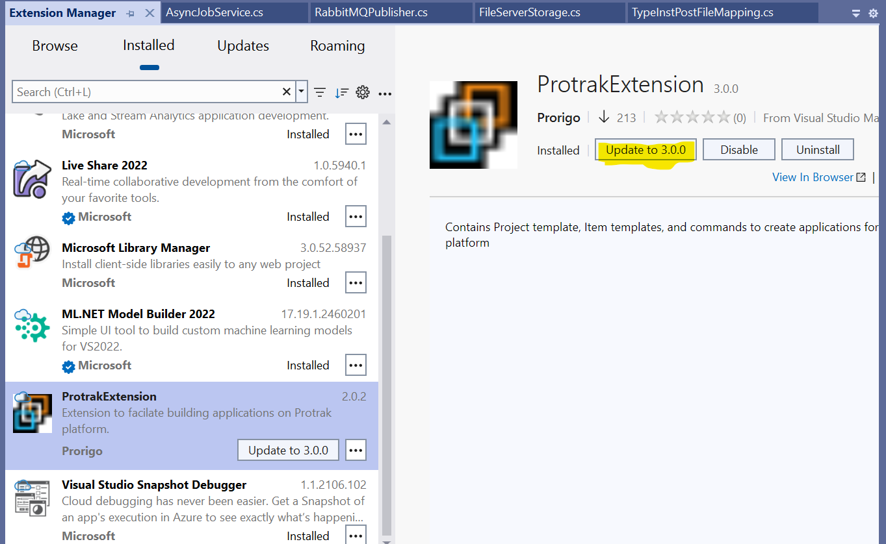Open more options for Microsoft Library Manager
The image size is (886, 544).
tap(356, 282)
